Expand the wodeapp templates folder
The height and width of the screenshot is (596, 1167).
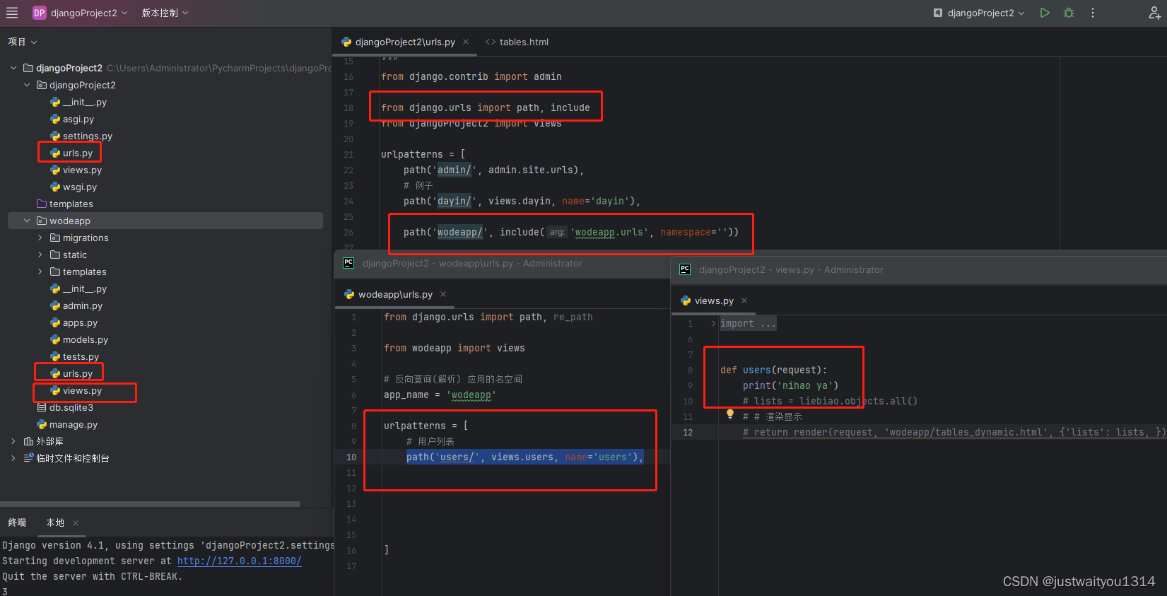40,271
